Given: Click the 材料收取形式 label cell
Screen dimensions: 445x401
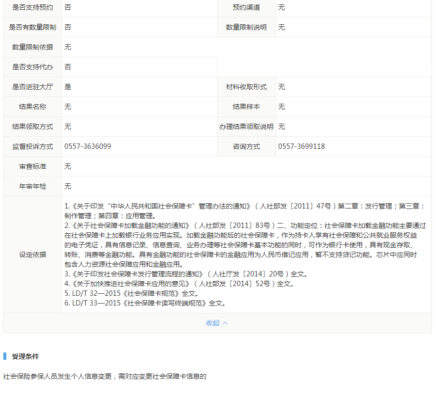Looking at the screenshot, I should [x=246, y=87].
